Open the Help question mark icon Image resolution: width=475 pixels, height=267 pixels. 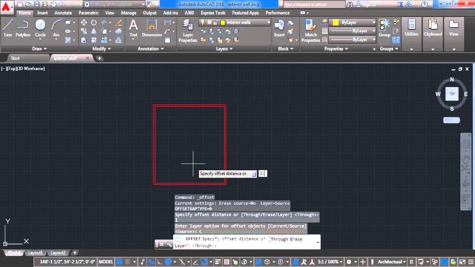424,4
